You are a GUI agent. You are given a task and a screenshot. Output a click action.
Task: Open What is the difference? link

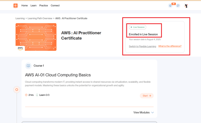coord(170,46)
